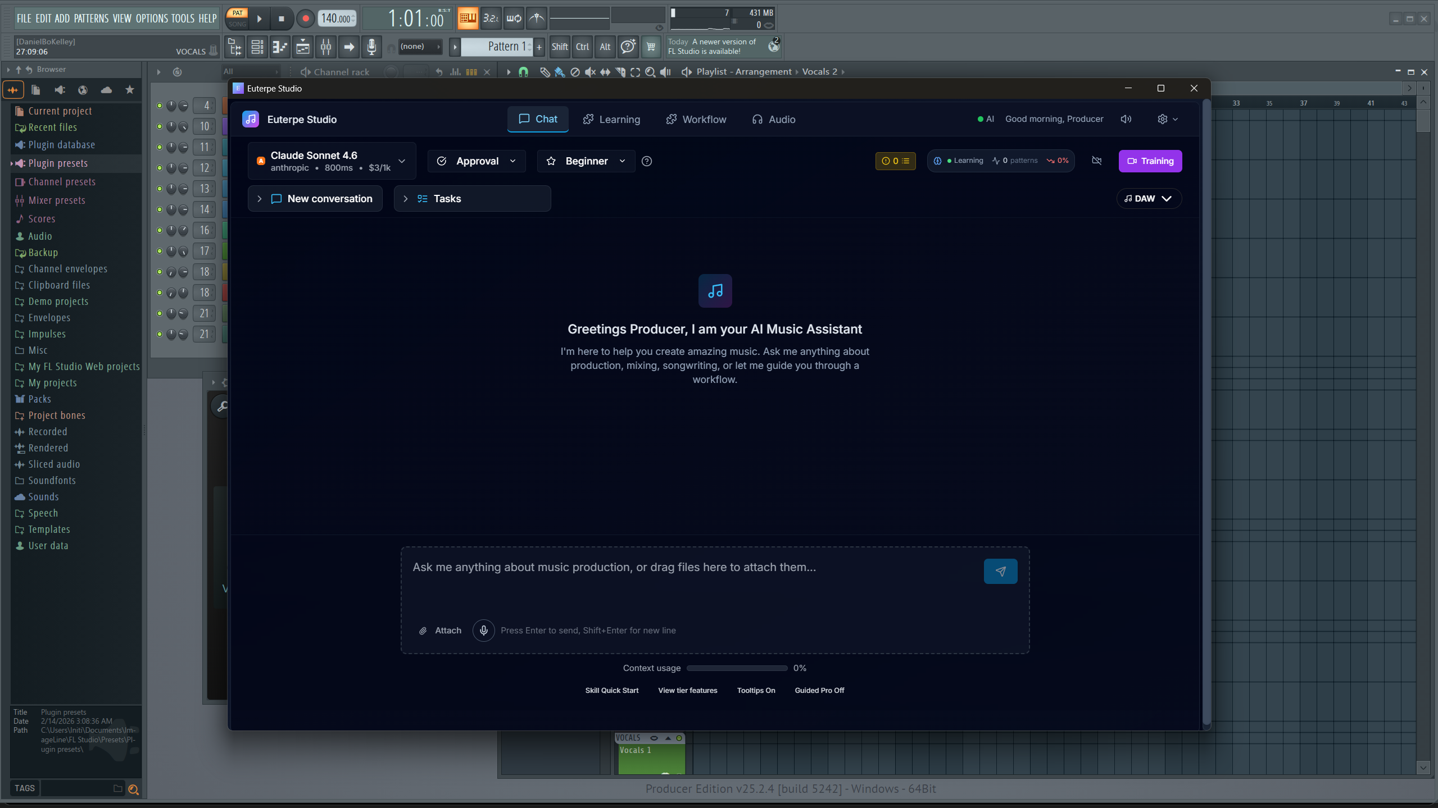Open the DAW selector dropdown
1438x808 pixels.
1149,199
